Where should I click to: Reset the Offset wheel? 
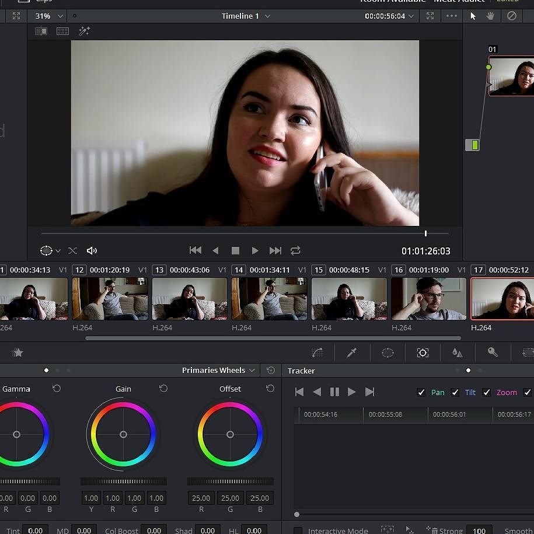point(270,389)
